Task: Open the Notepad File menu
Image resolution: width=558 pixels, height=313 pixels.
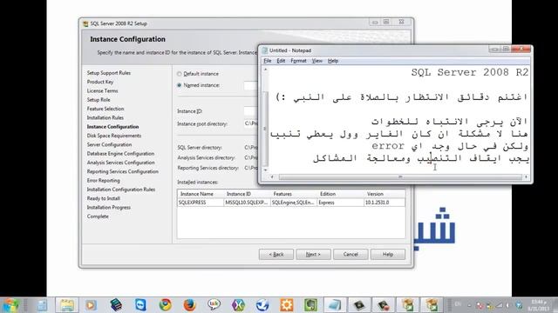Action: coord(268,61)
